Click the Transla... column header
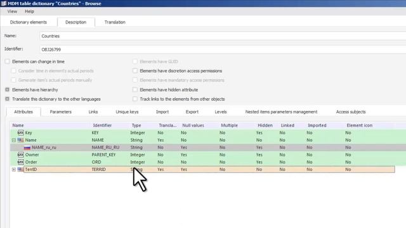The image size is (406, 228). click(168, 125)
